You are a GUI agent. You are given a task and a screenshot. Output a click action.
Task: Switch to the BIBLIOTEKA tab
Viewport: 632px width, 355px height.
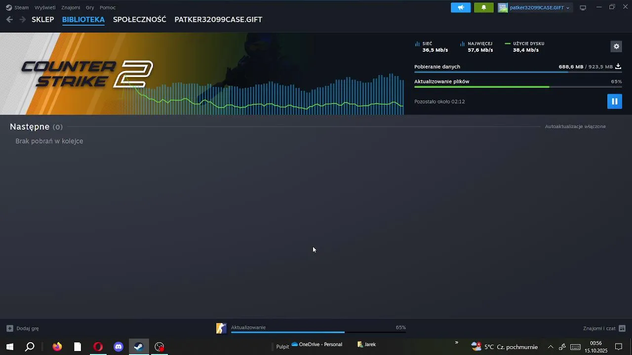(x=83, y=20)
